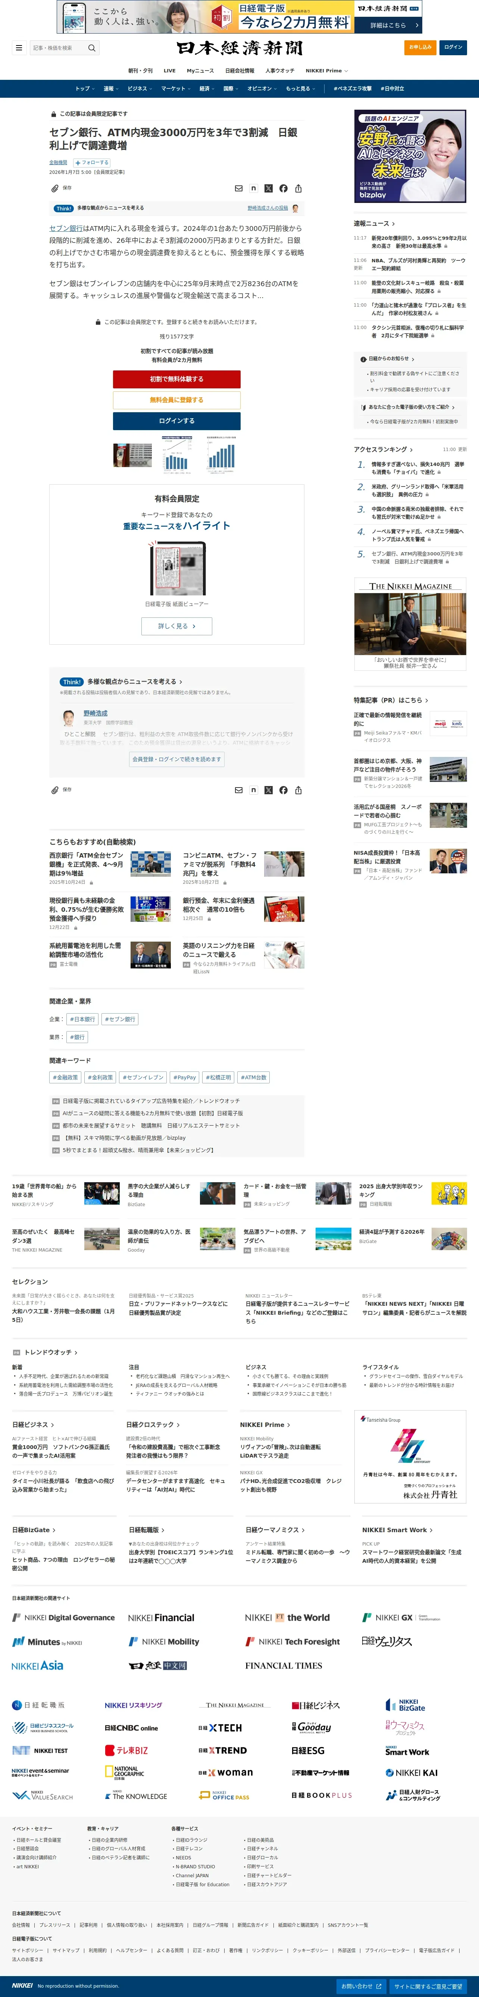This screenshot has height=1997, width=479.
Task: Open Myニュース menu item
Action: (200, 71)
